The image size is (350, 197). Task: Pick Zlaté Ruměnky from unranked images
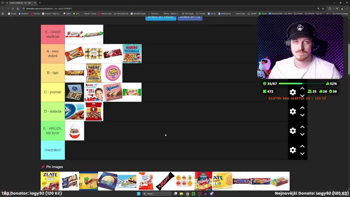pyautogui.click(x=50, y=181)
